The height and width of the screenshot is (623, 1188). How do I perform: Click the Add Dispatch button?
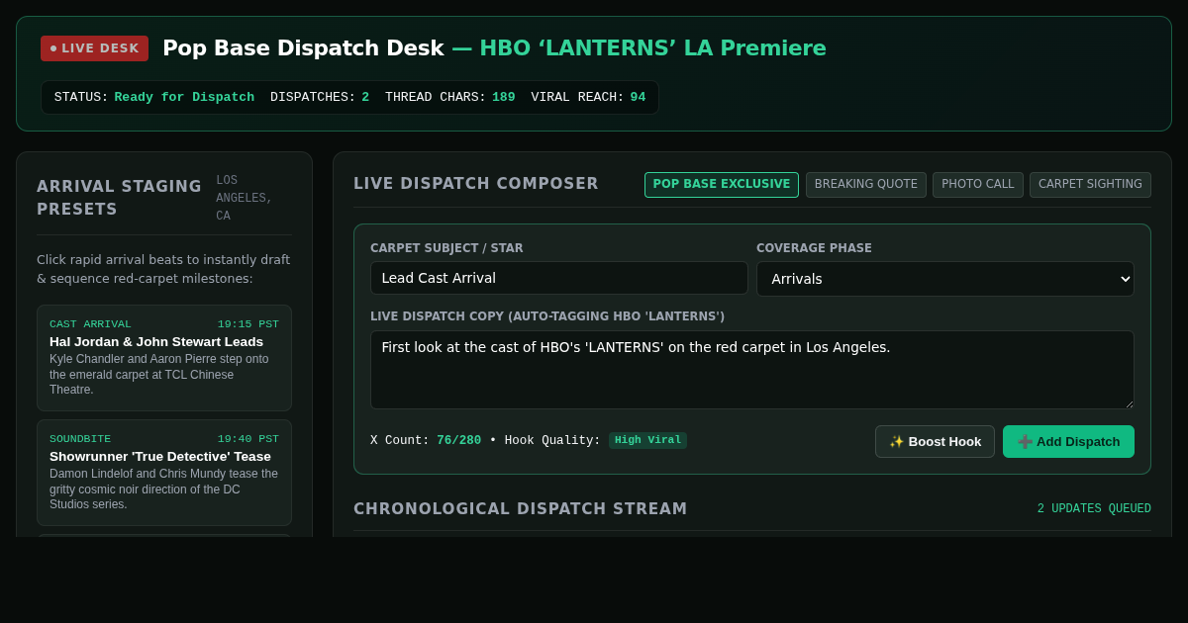click(1068, 442)
